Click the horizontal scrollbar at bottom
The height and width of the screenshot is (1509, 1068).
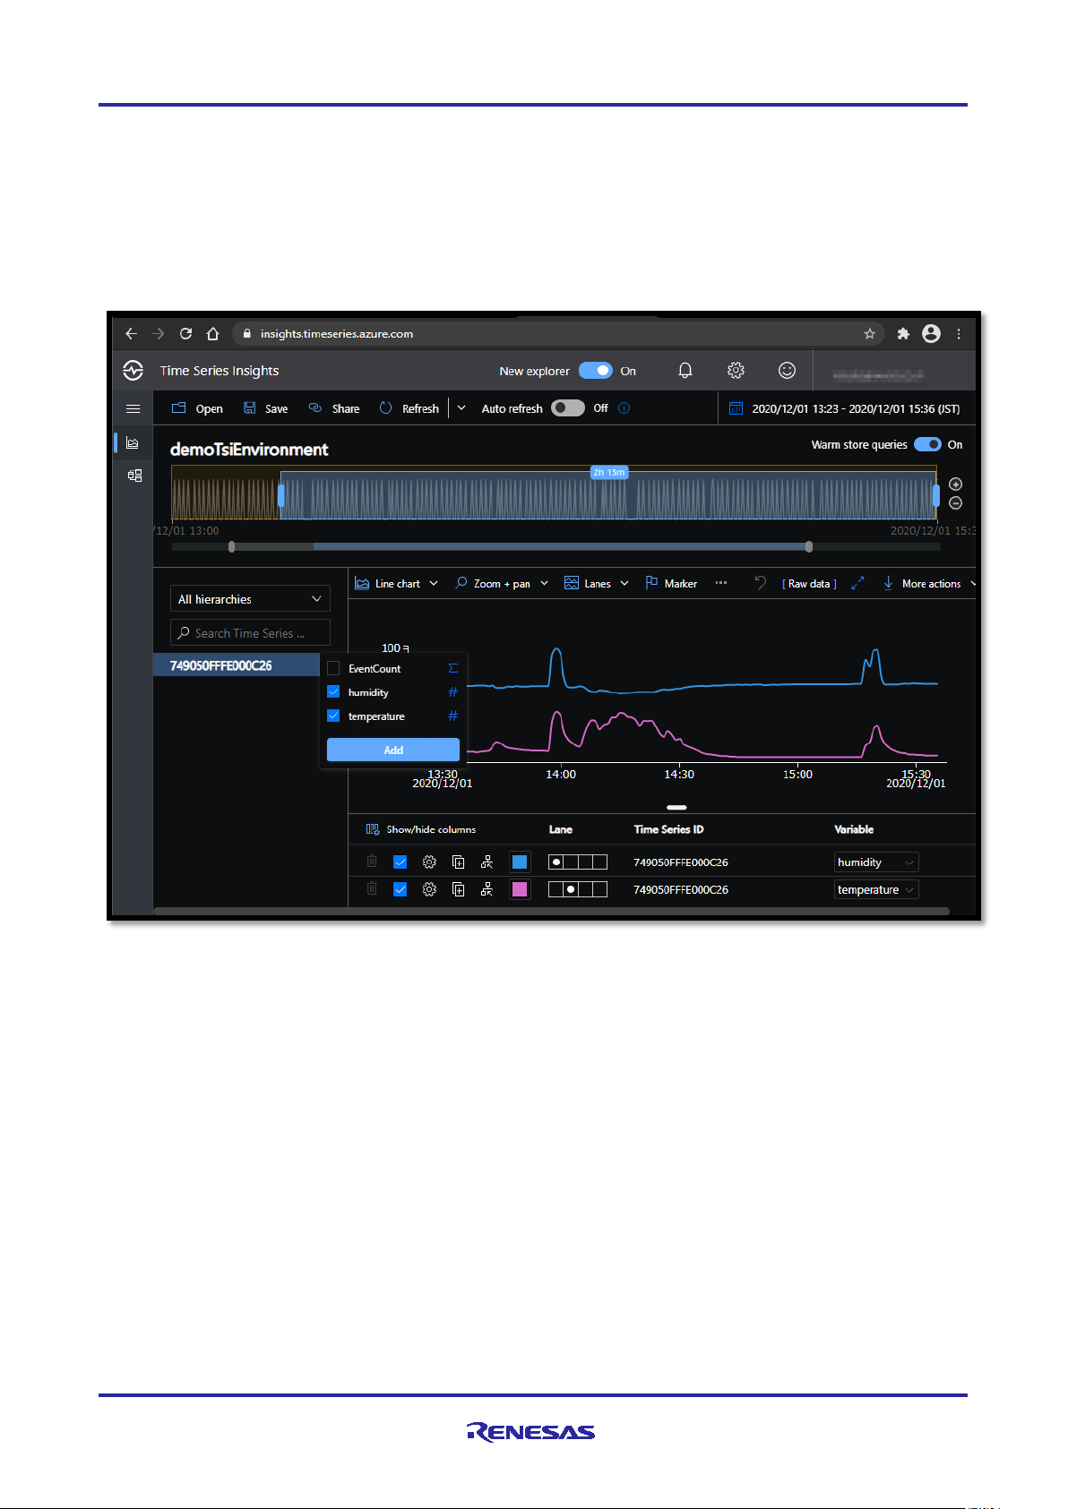[551, 911]
